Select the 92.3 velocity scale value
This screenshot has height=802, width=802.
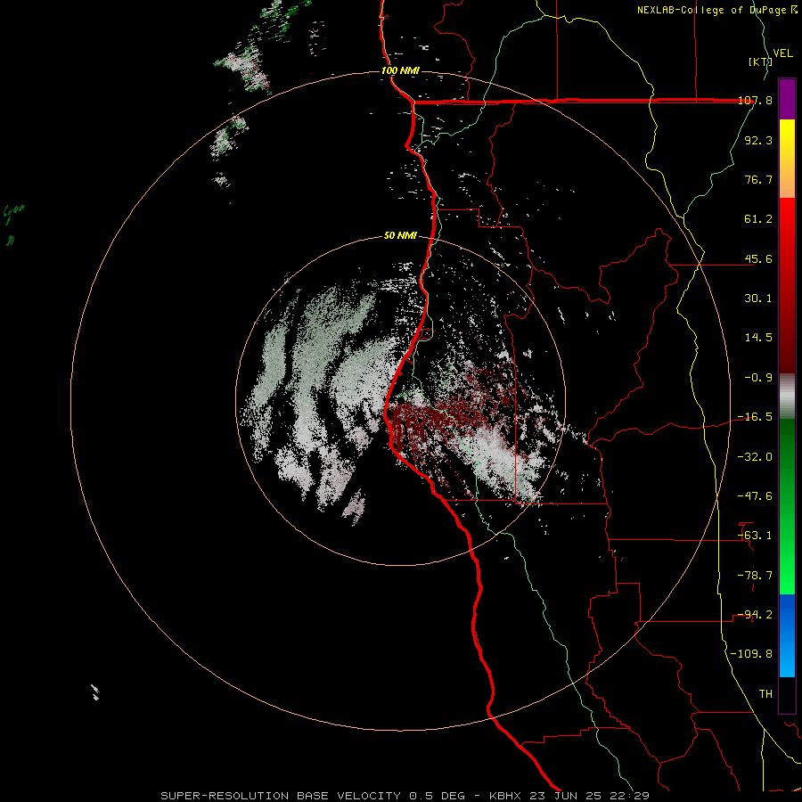tap(758, 140)
